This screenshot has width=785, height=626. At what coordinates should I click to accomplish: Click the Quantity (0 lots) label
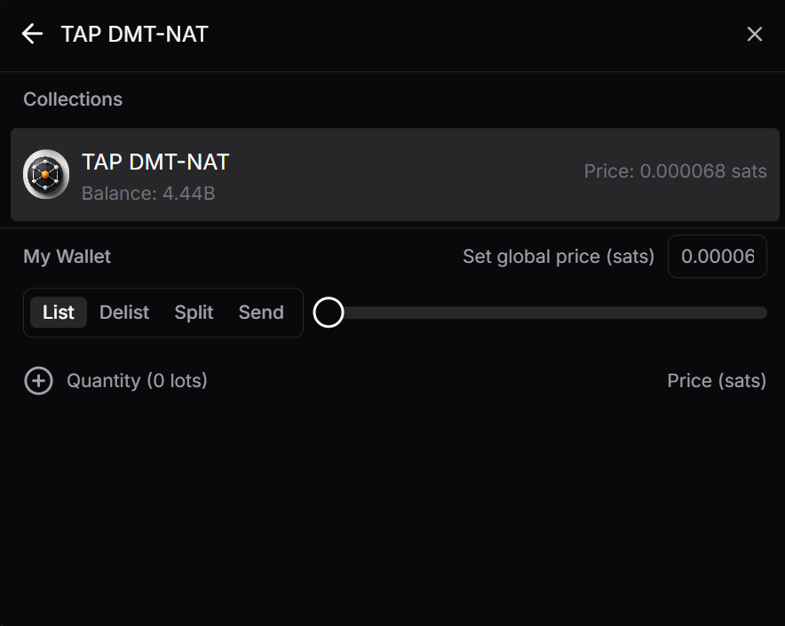(x=137, y=381)
